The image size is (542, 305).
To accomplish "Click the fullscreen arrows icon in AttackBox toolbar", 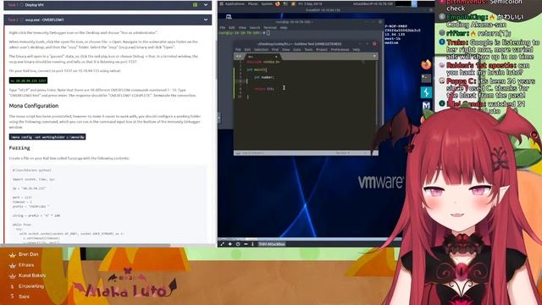I will coord(222,244).
